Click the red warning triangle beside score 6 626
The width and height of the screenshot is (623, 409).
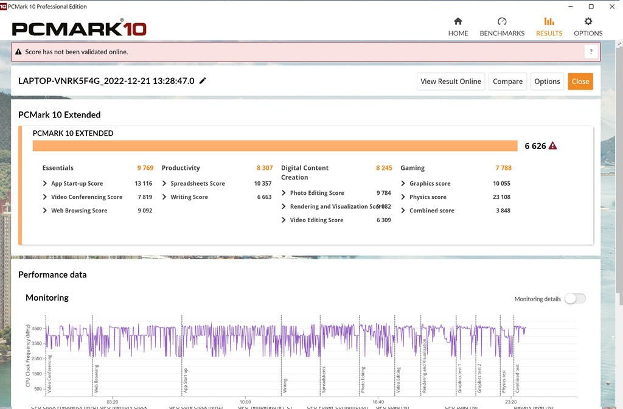(552, 146)
